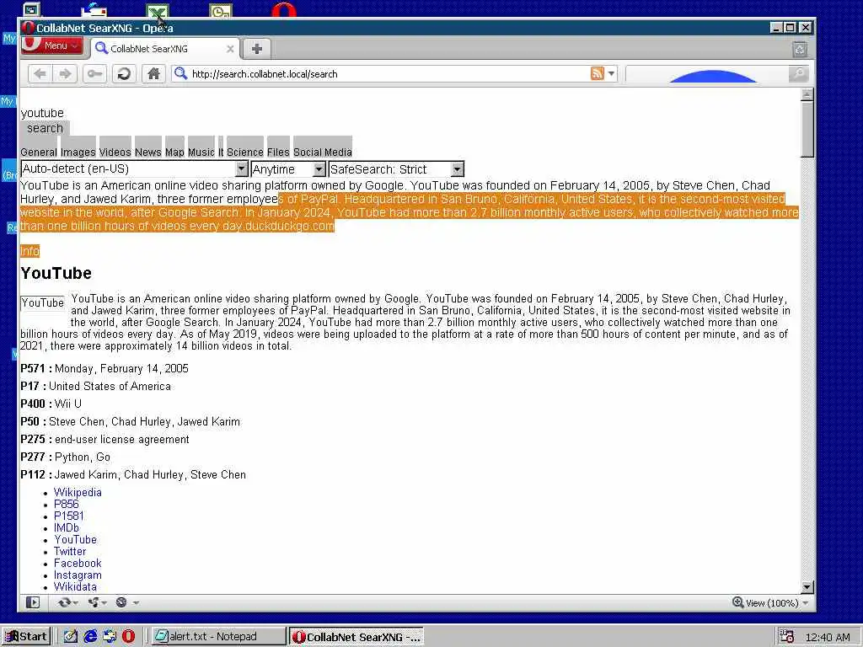Open the first quick launch notepad icon
The height and width of the screenshot is (647, 863).
tap(71, 637)
